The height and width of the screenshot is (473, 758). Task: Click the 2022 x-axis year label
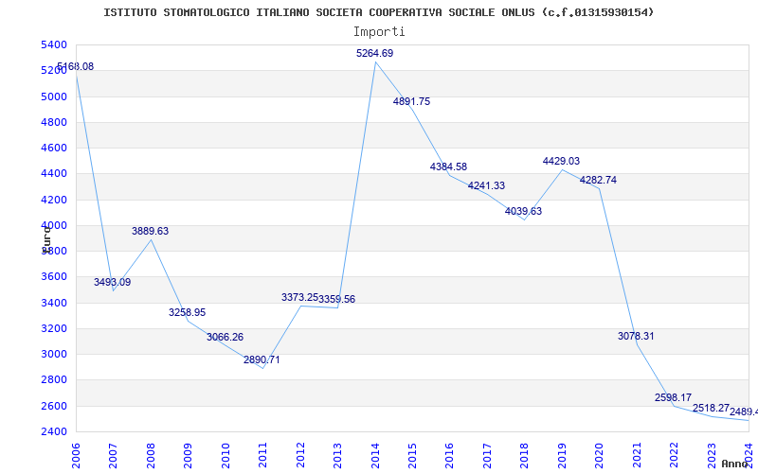click(x=675, y=456)
